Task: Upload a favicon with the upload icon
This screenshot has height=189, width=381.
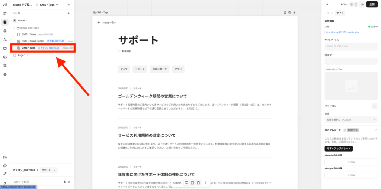Action: [374, 106]
